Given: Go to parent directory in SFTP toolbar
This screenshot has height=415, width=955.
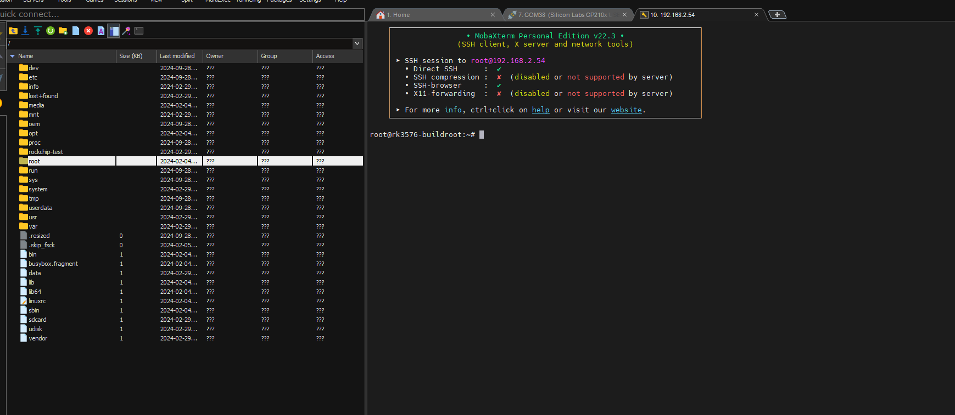Looking at the screenshot, I should 13,31.
